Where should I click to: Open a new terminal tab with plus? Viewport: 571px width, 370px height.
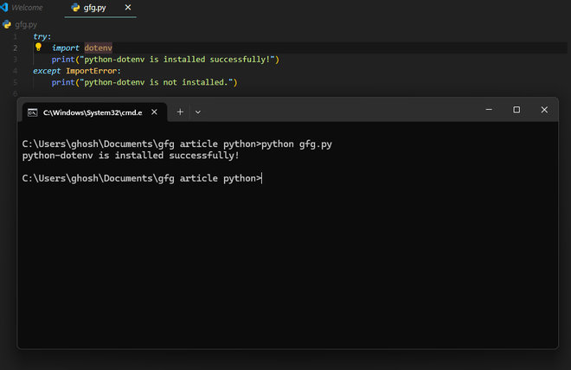tap(180, 112)
